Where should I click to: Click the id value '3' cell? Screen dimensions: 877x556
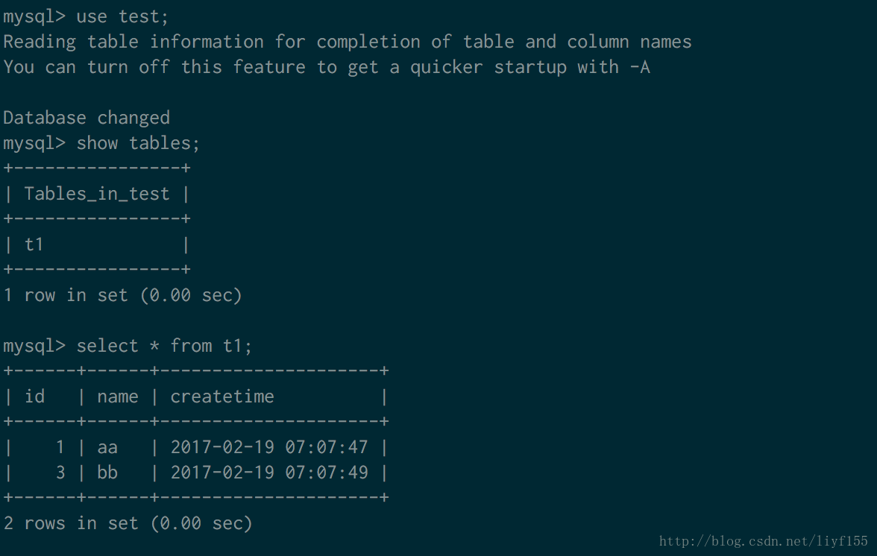click(60, 473)
